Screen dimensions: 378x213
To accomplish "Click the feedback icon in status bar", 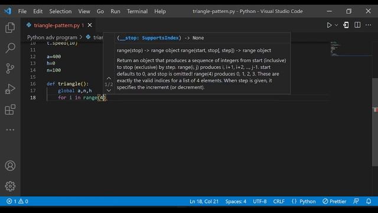I will pos(356,201).
